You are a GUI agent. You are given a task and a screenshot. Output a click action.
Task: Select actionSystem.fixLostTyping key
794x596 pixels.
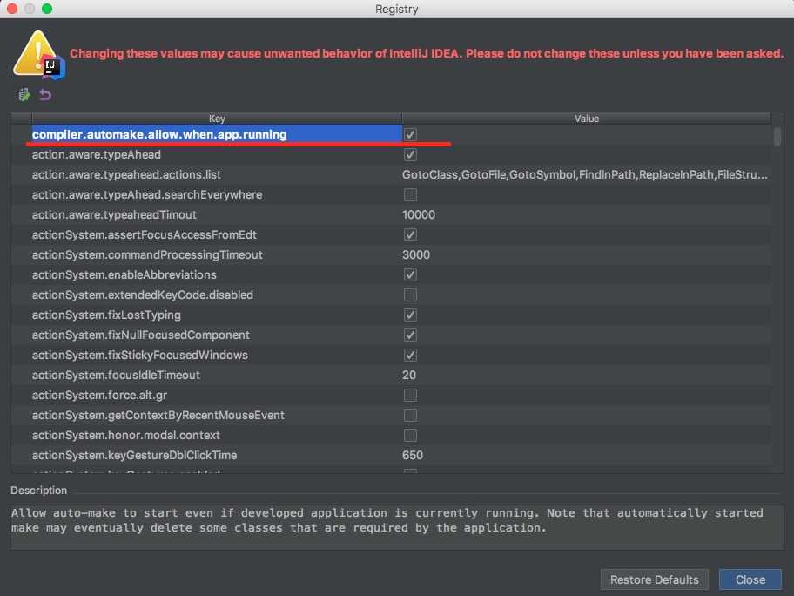pyautogui.click(x=106, y=315)
